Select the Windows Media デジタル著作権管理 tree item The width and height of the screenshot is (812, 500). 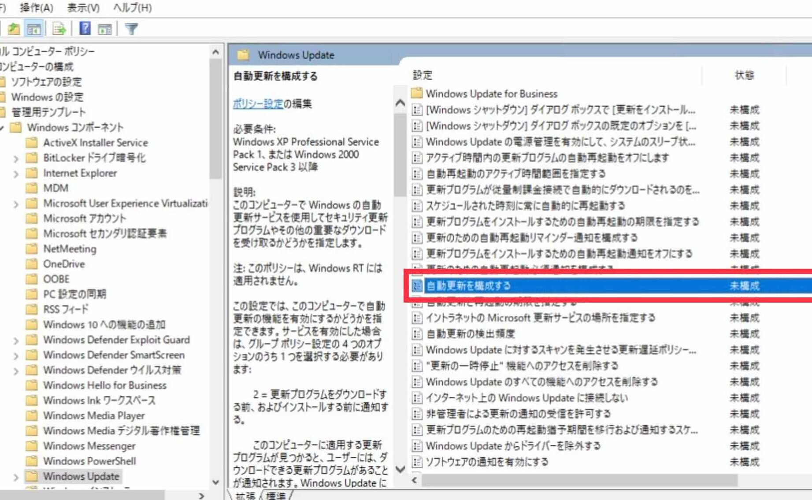[x=122, y=431]
